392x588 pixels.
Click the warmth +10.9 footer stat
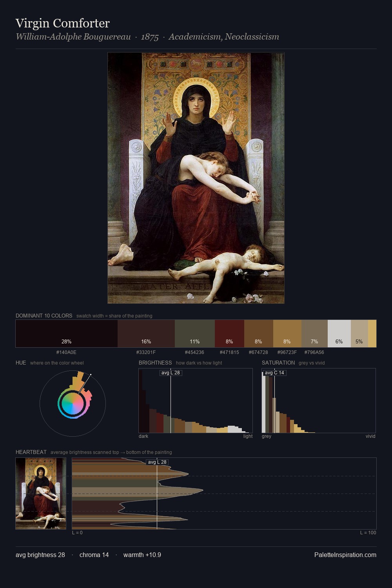(x=142, y=555)
